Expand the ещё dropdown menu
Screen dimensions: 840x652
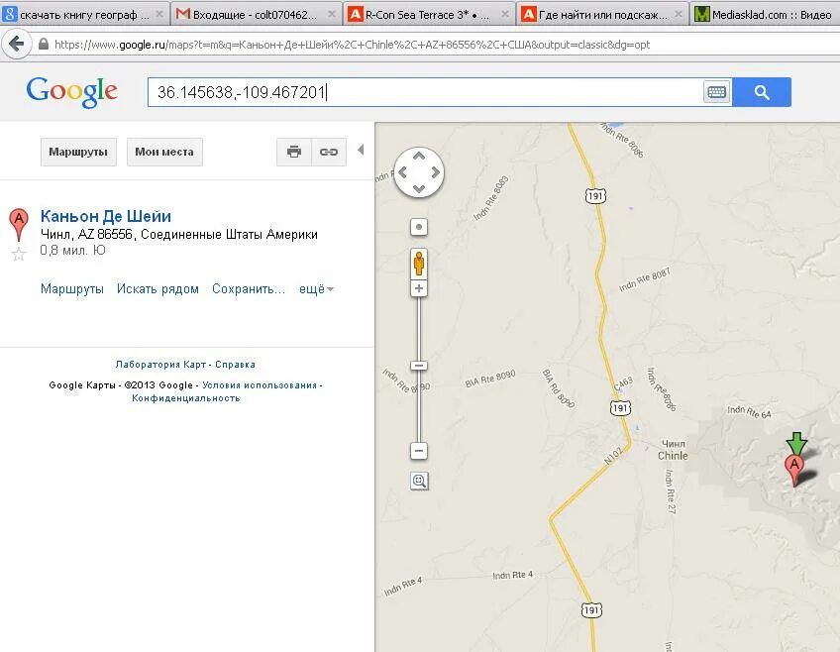[316, 289]
